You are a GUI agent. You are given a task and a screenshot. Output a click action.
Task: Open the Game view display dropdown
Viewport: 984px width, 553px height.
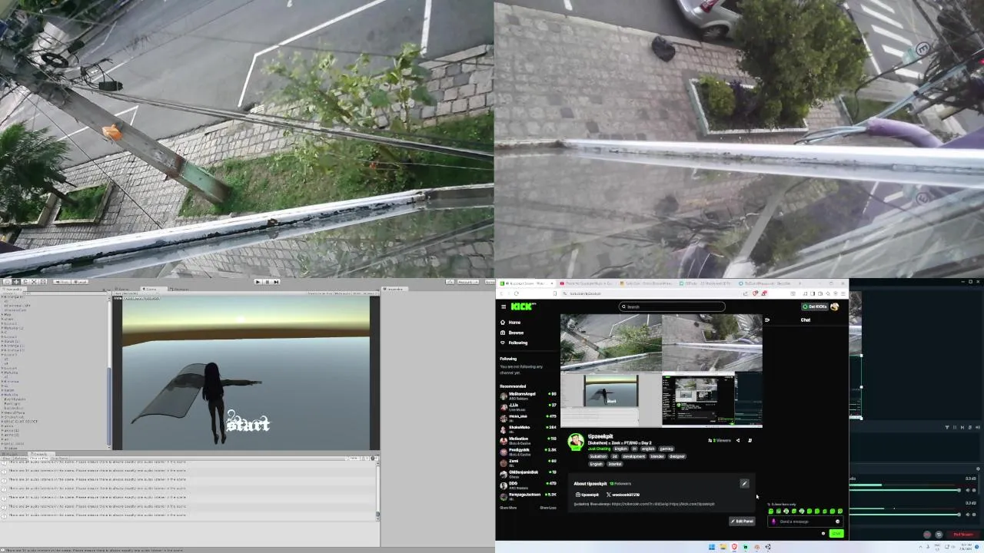click(136, 293)
